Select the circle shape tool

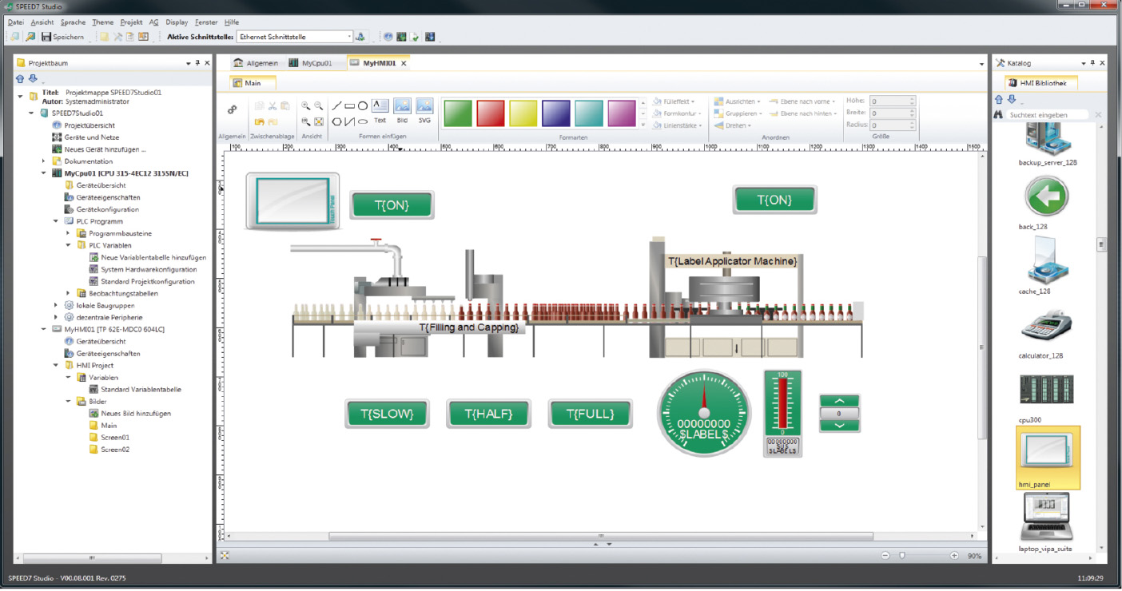[x=362, y=105]
